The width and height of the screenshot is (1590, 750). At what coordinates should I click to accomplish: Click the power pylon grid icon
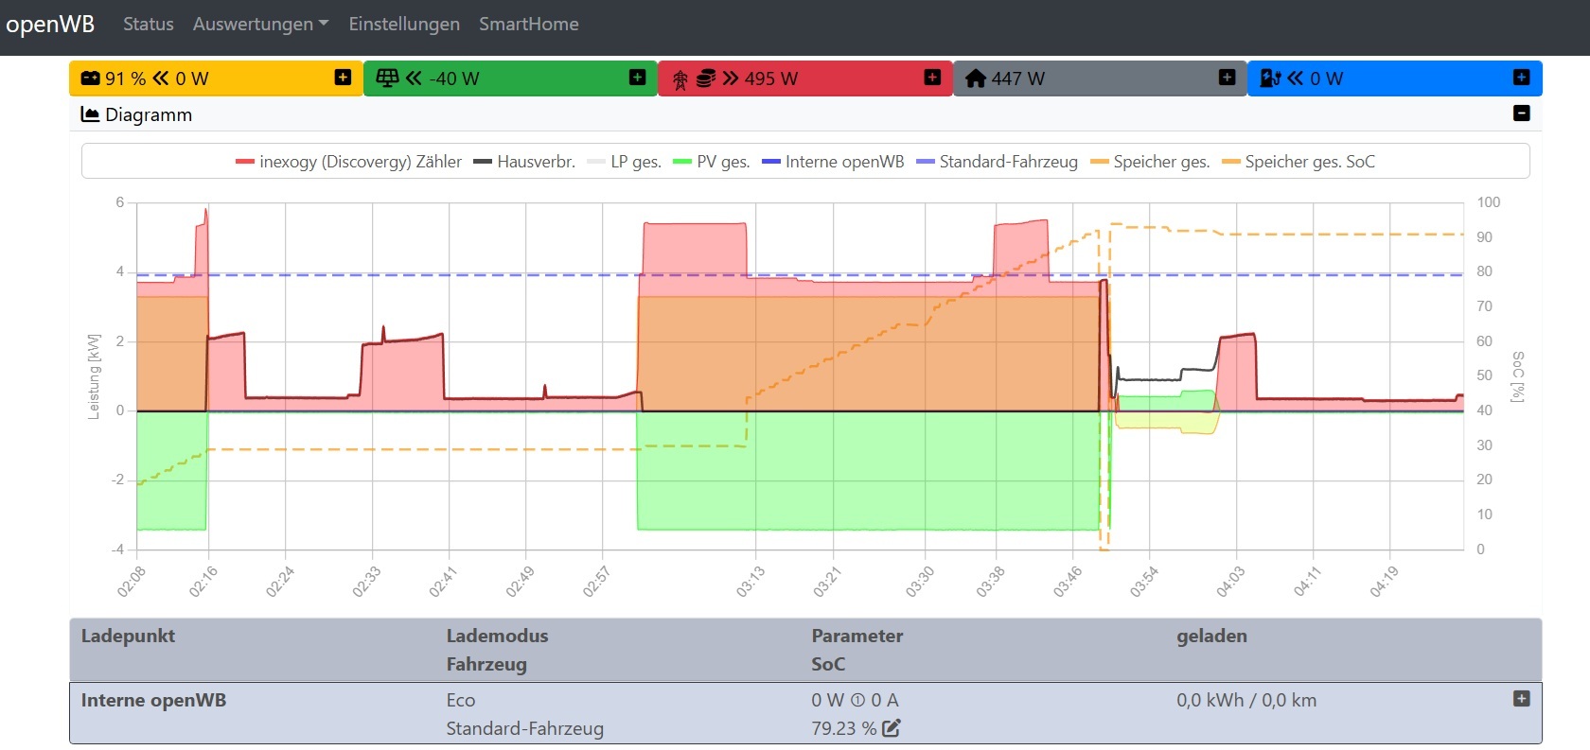pos(680,79)
